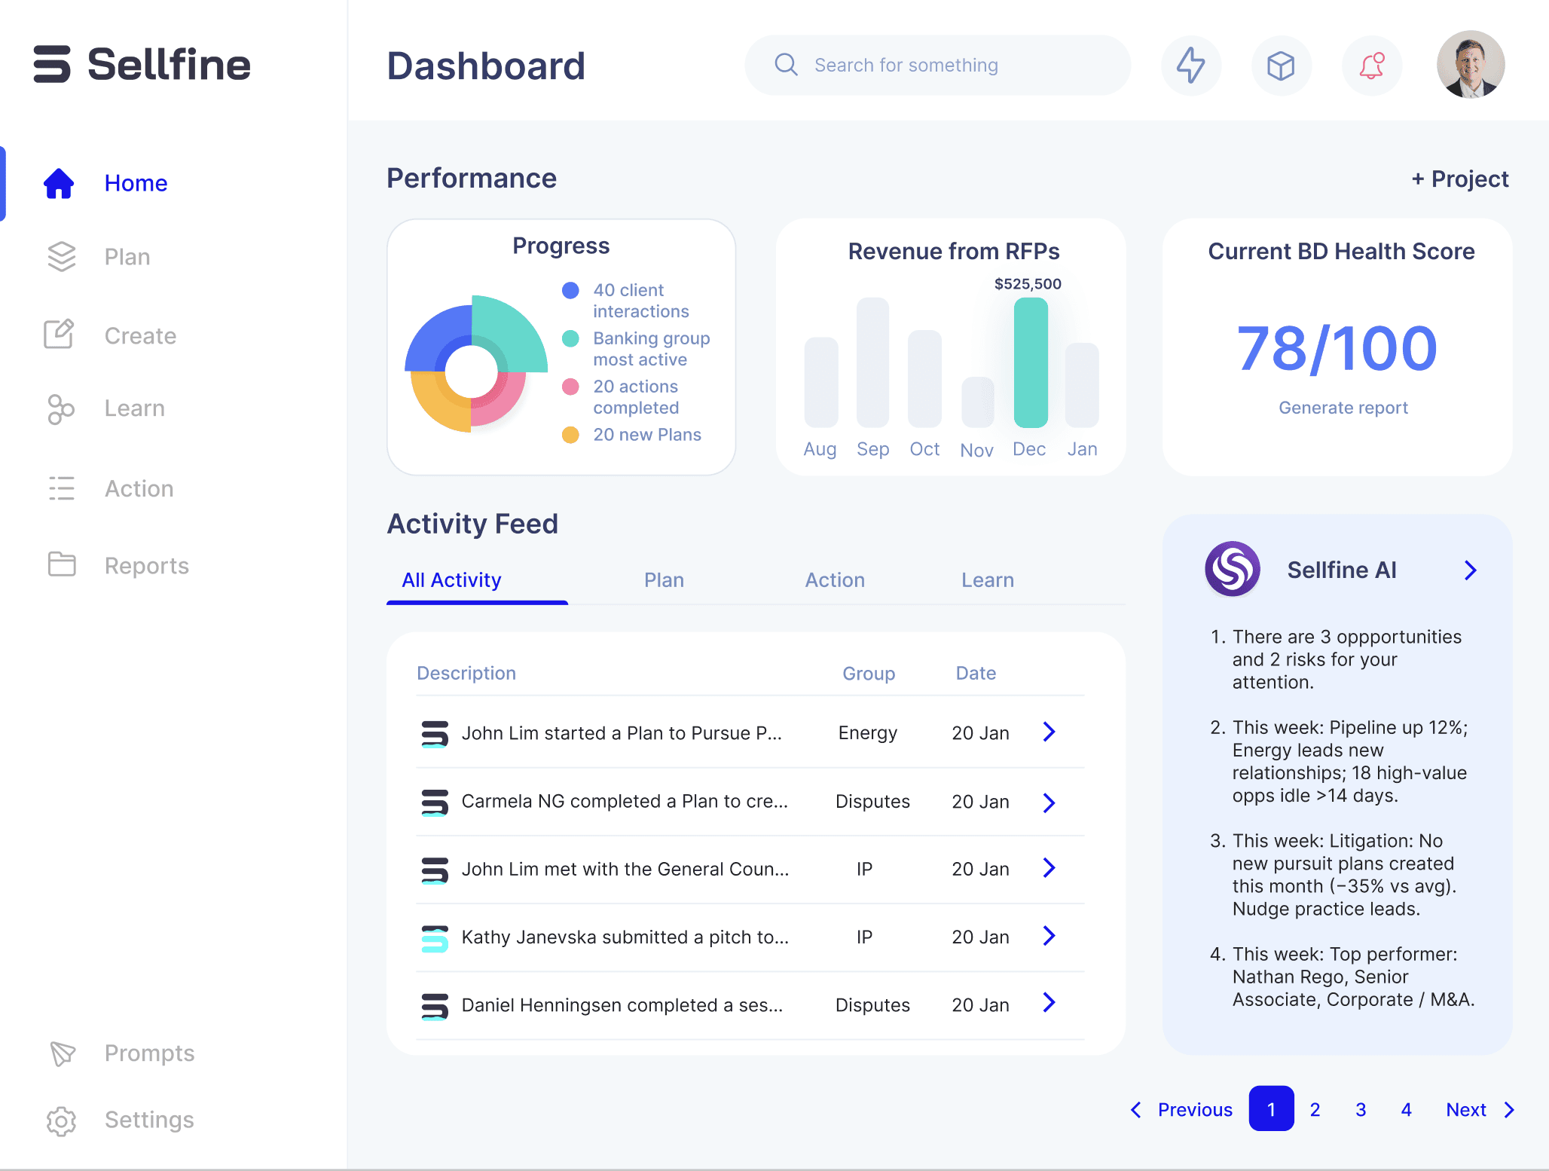Open Plan via the layers icon

61,257
